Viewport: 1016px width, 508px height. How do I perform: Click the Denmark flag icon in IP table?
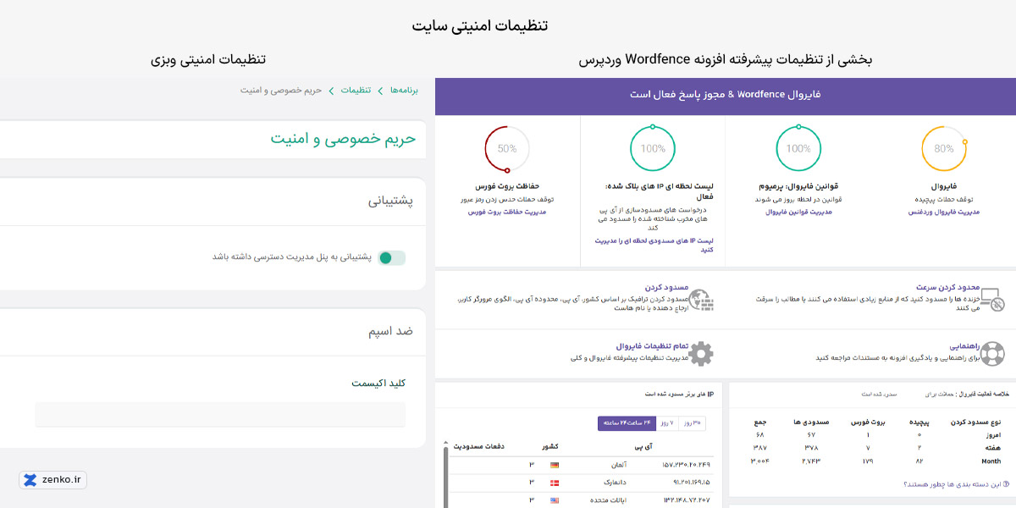click(555, 483)
